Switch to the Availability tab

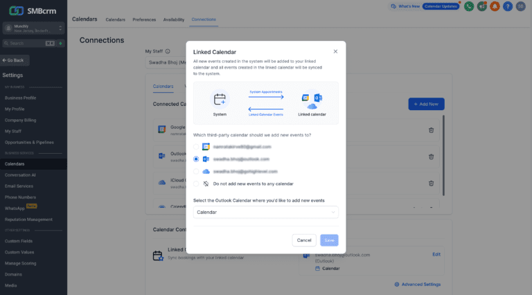(174, 19)
